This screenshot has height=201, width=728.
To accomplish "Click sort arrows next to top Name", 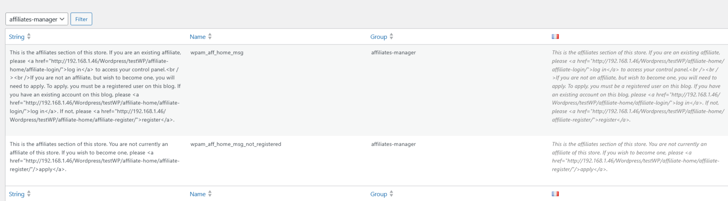I will click(210, 36).
